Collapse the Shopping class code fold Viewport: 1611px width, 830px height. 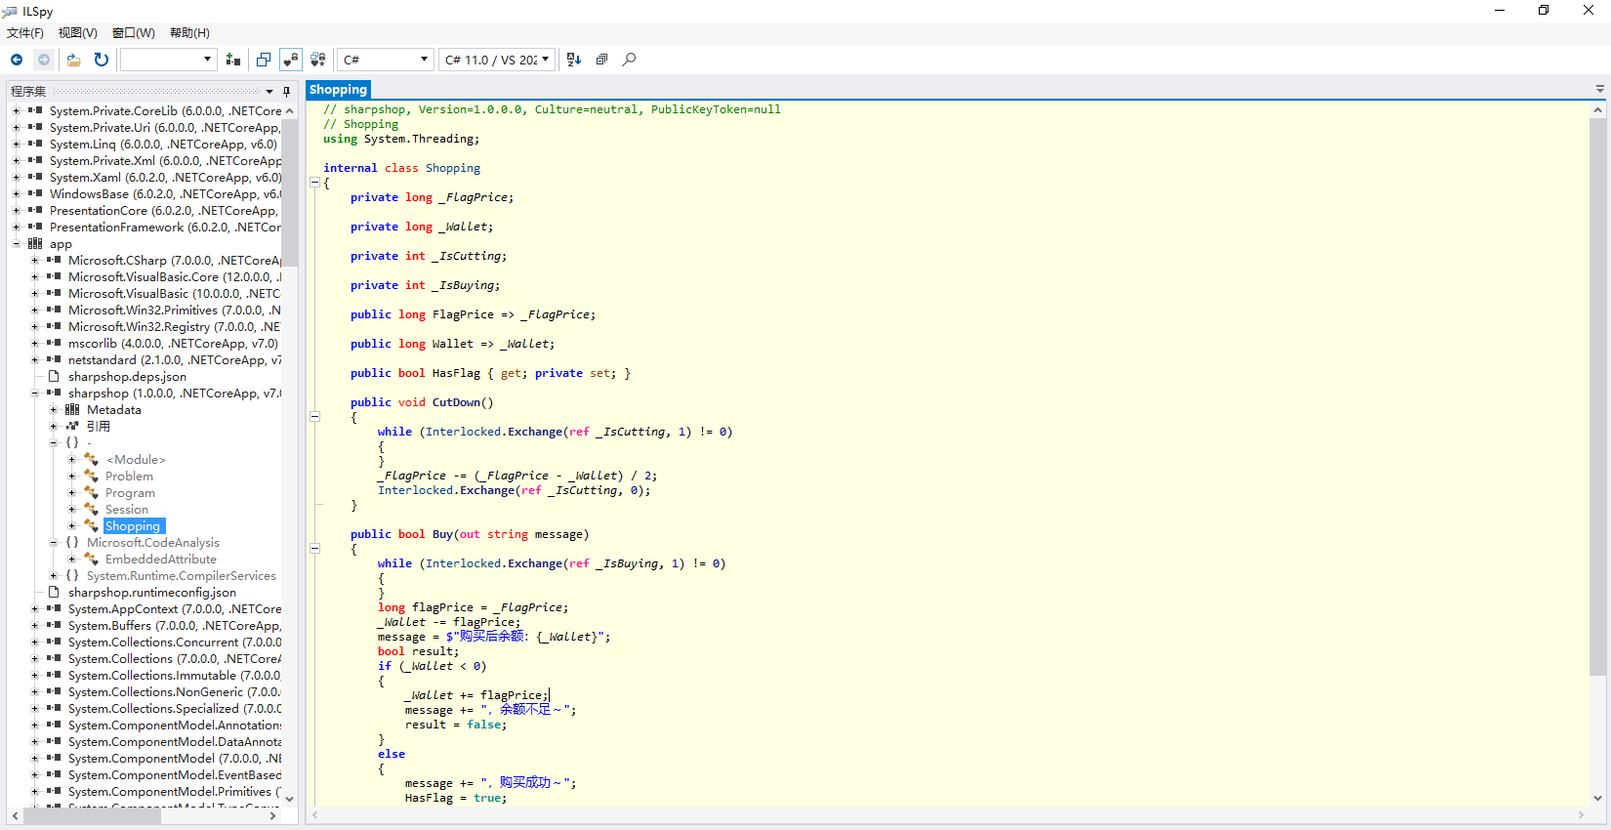tap(314, 183)
